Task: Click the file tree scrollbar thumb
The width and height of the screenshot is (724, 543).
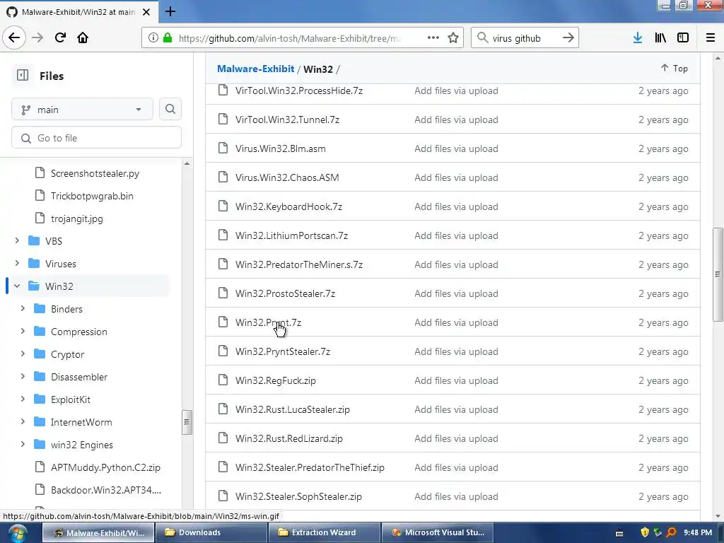Action: [187, 422]
